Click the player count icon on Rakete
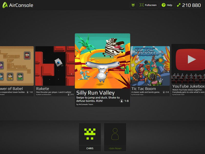This screenshot has width=205, height=154. tap(68, 94)
